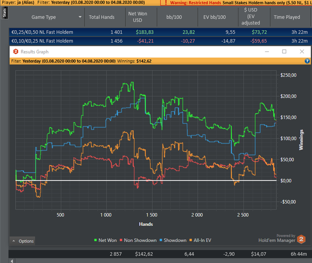This screenshot has height=263, width=312.
Task: Open Game Type column dropdown arrow
Action: [80, 17]
